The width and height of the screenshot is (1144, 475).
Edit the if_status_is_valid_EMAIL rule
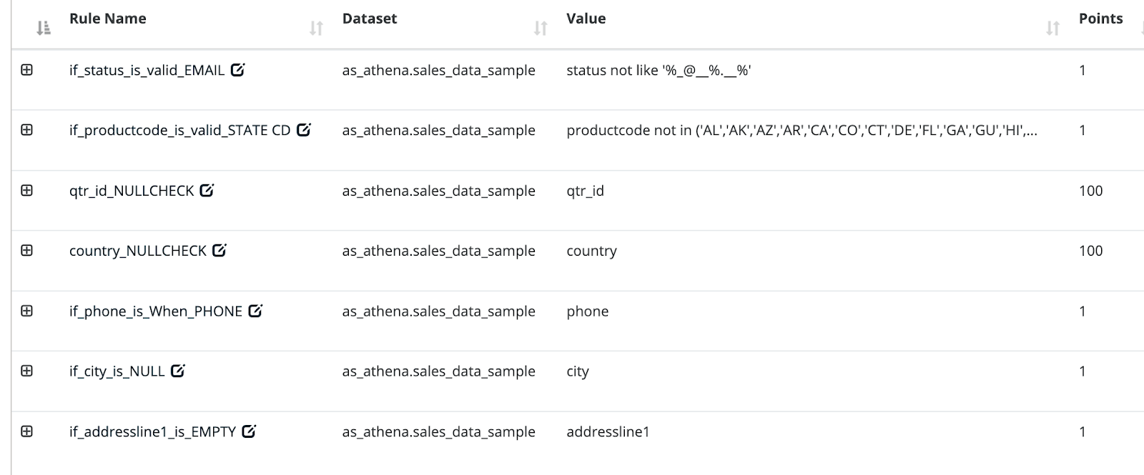(x=238, y=69)
